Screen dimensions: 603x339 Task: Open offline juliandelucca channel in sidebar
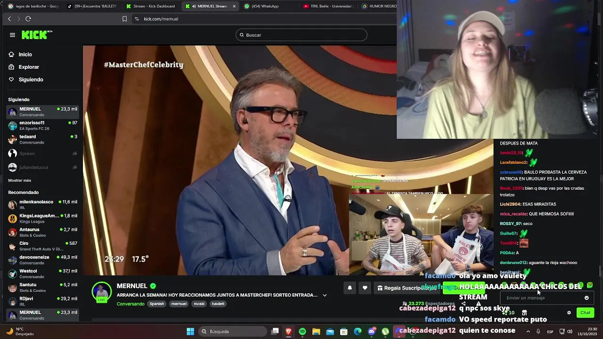(x=42, y=167)
